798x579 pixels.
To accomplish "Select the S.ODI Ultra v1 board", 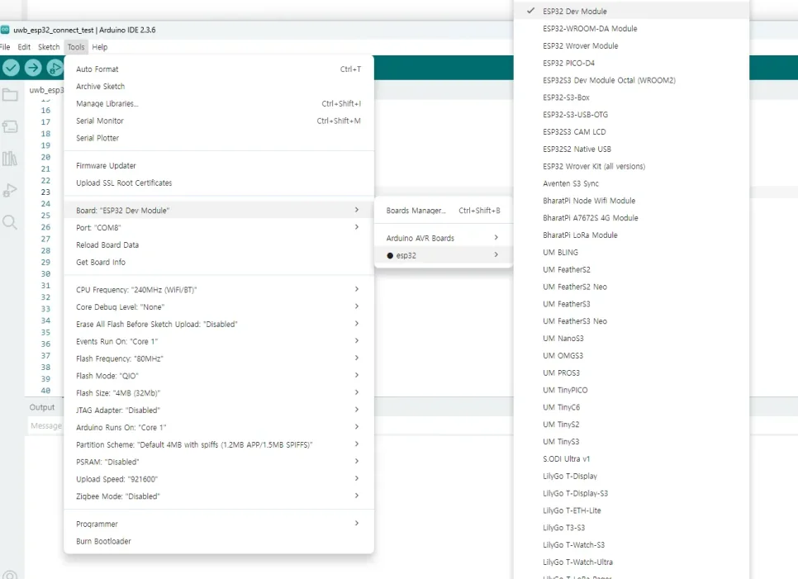I will click(631, 459).
